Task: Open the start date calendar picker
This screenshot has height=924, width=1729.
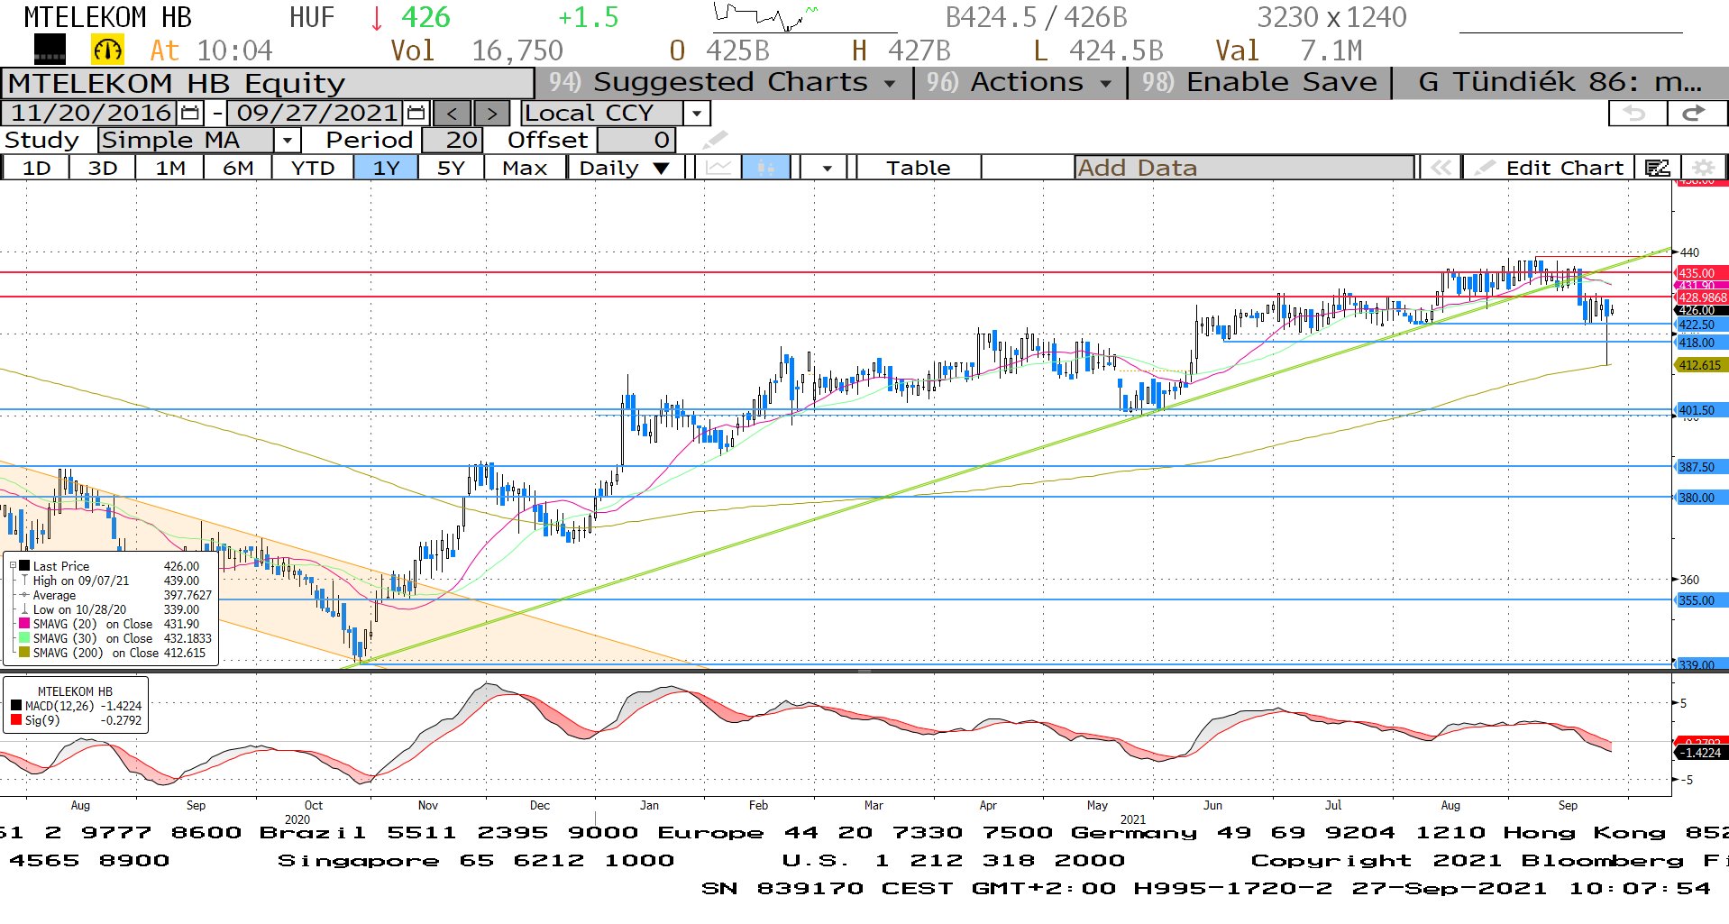Action: tap(190, 114)
